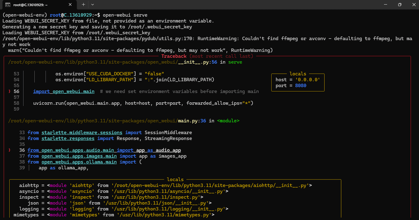419x220 pixels.
Task: Restore down the terminal window
Action: click(x=400, y=5)
